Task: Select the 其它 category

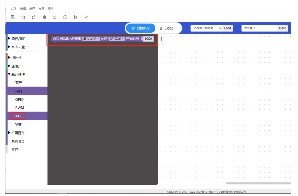Action: [x=26, y=150]
